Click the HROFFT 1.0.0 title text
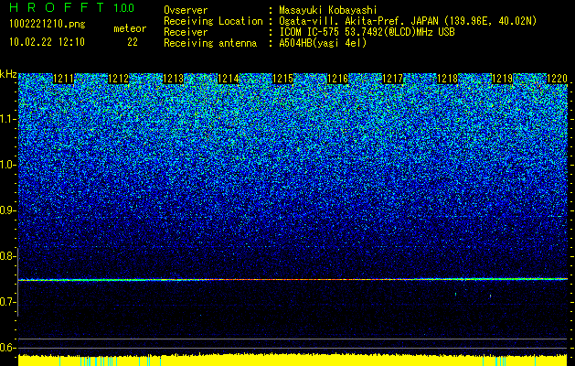Screen dimensions: 575x366 click(72, 7)
